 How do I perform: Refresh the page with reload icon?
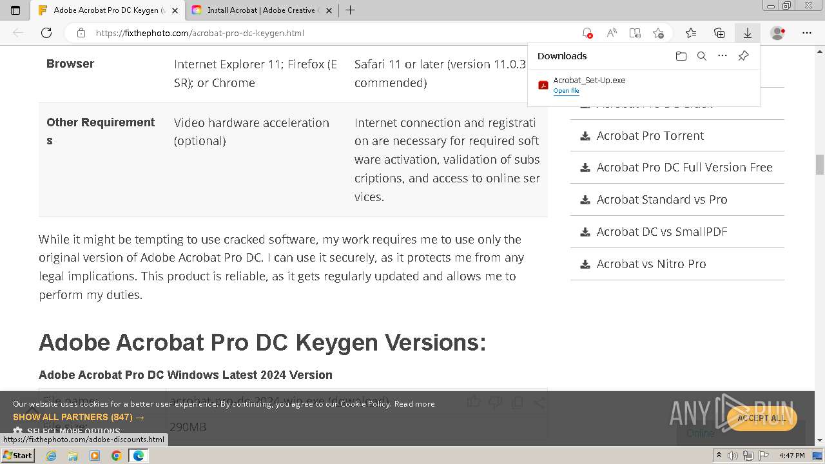46,33
